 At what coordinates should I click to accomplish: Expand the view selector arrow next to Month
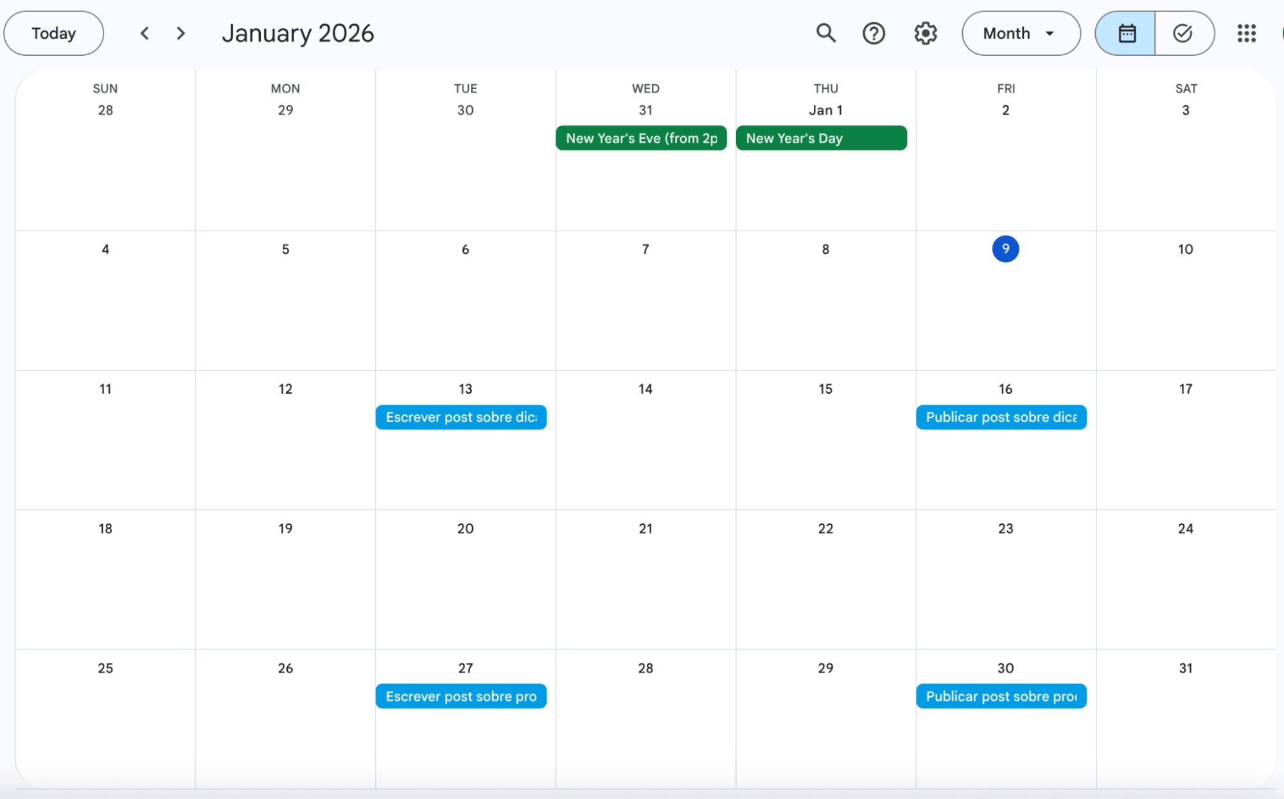click(1050, 33)
